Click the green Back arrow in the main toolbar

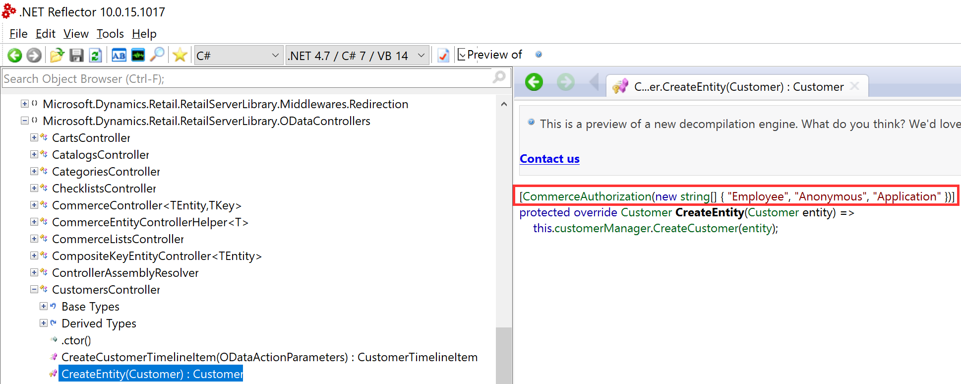point(15,55)
